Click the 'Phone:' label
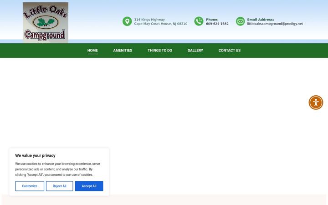Viewport: 328px width, 205px height. coord(212,20)
